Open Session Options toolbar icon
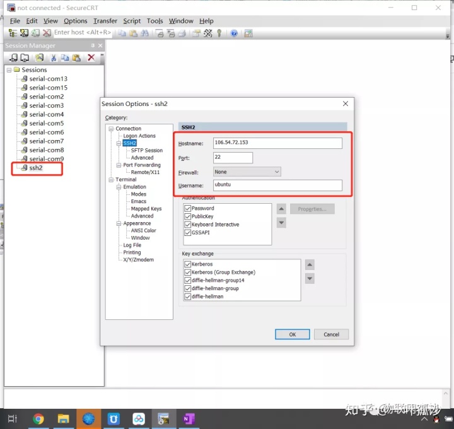The width and height of the screenshot is (454, 429). (197, 33)
